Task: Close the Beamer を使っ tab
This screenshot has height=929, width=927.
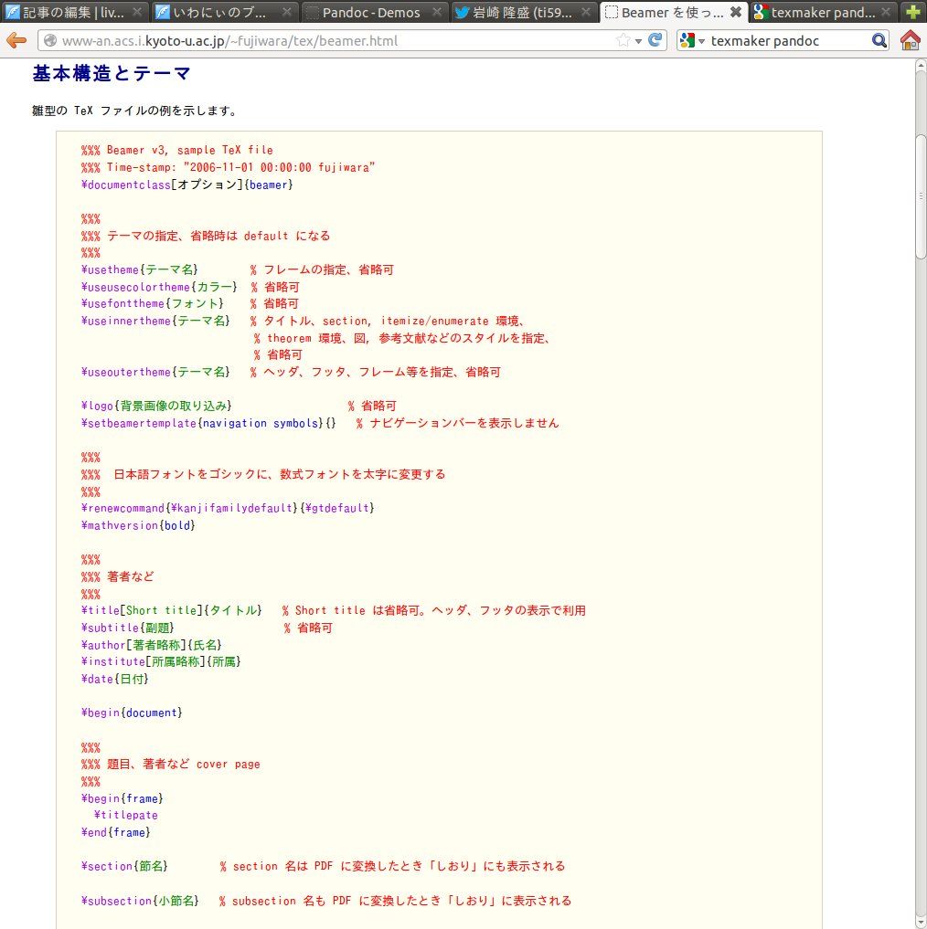Action: [x=735, y=11]
